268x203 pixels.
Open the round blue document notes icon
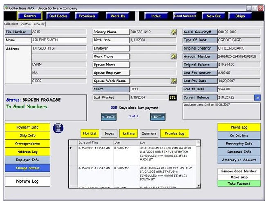coord(58,128)
